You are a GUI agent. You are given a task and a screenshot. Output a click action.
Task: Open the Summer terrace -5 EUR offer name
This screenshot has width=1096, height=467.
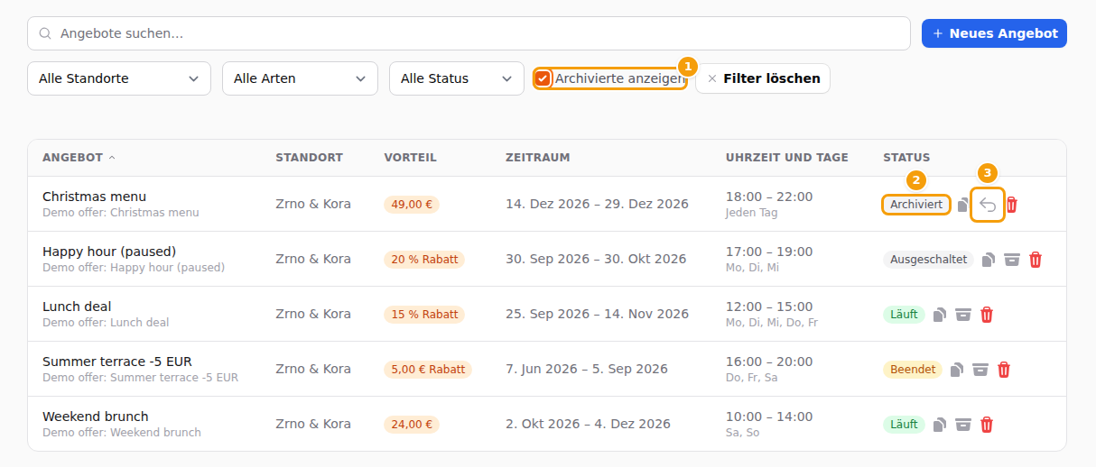click(117, 362)
